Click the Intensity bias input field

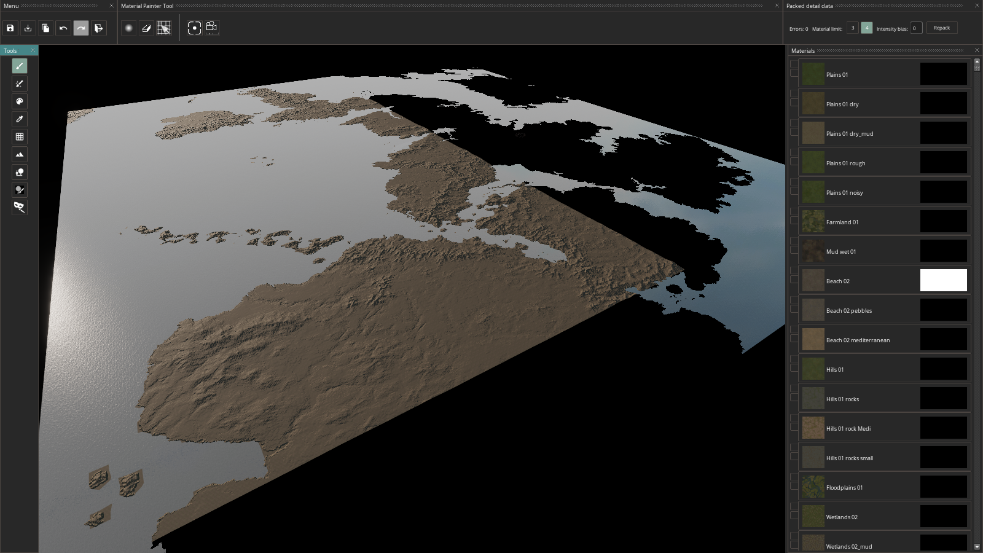(915, 28)
